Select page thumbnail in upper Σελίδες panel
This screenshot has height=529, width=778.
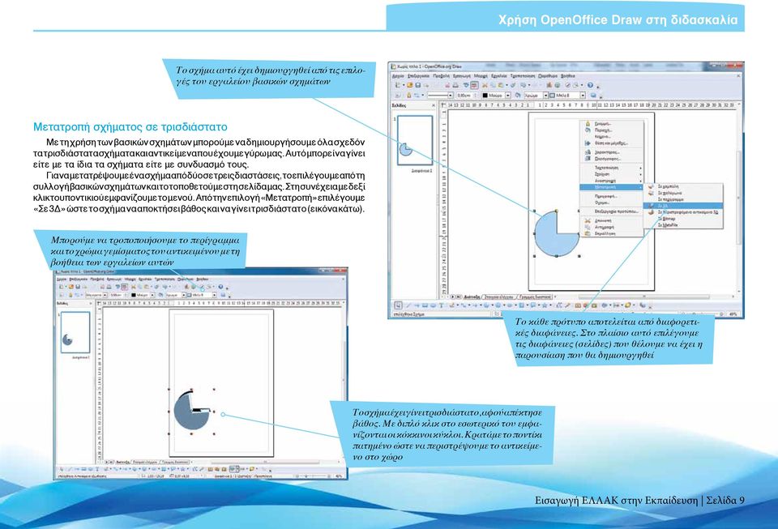415,141
